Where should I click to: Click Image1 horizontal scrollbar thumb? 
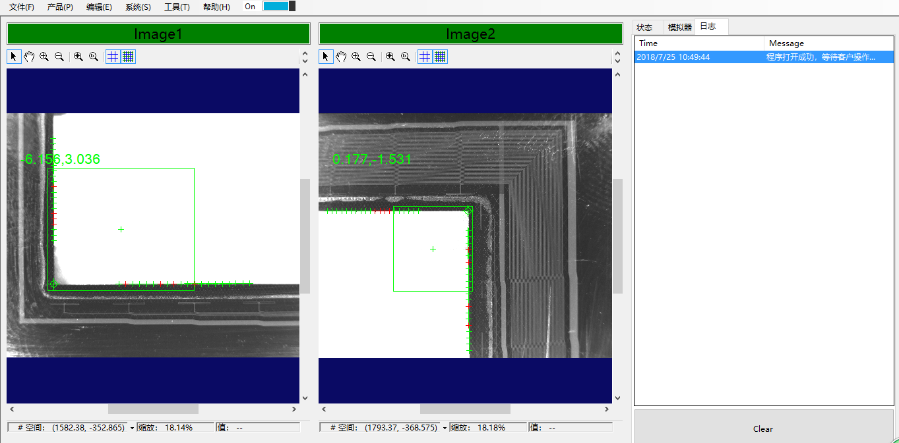coord(153,409)
